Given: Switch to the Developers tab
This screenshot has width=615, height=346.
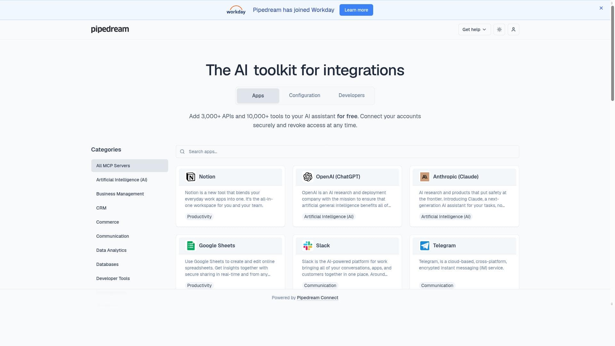Looking at the screenshot, I should (x=351, y=95).
